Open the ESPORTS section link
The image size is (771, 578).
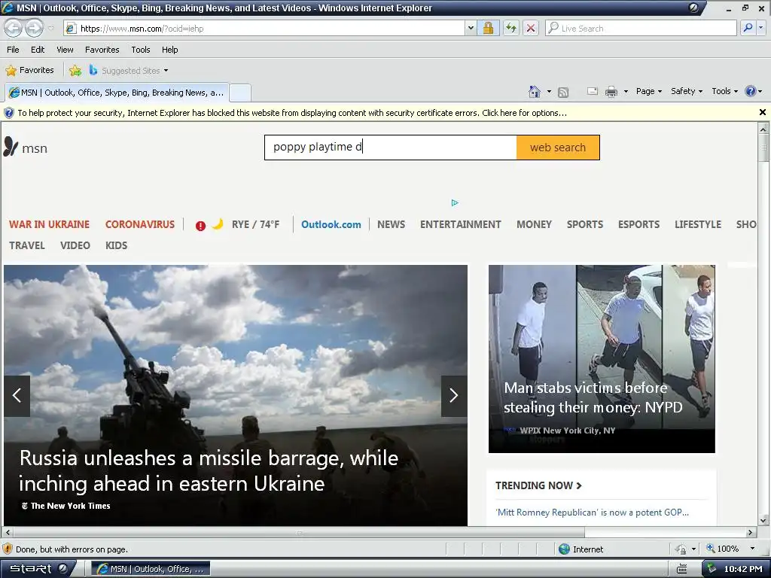[x=638, y=224]
